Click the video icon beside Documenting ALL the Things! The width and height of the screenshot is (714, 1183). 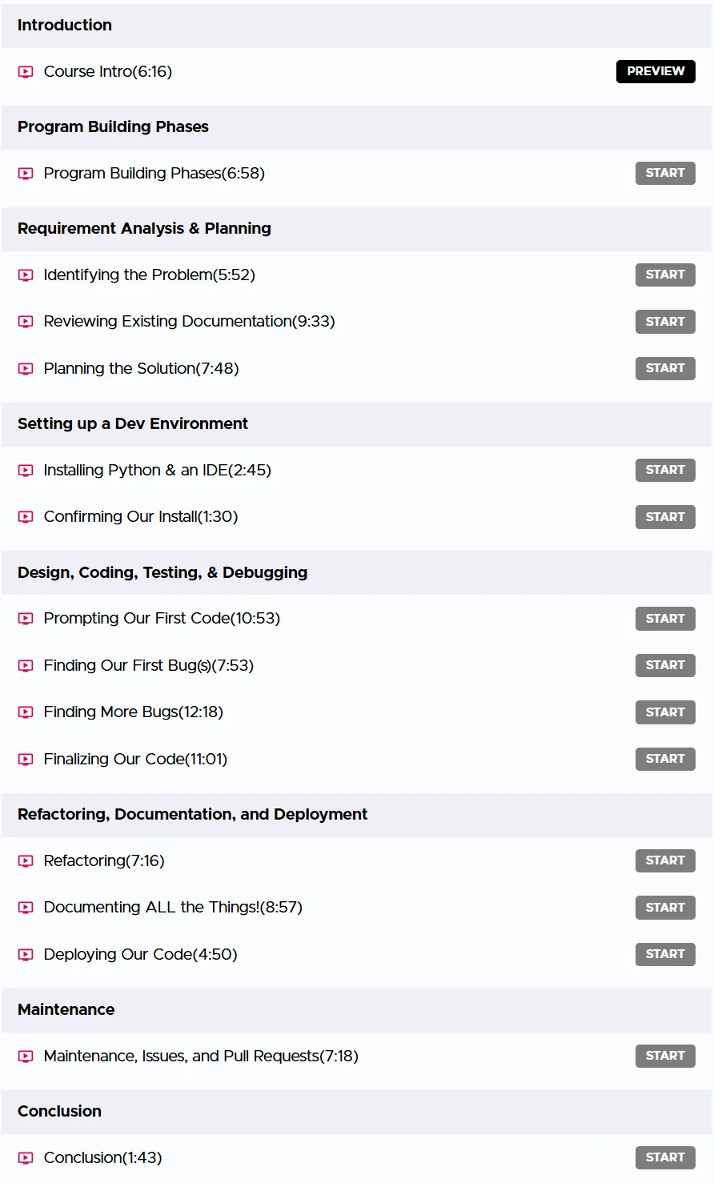26,908
